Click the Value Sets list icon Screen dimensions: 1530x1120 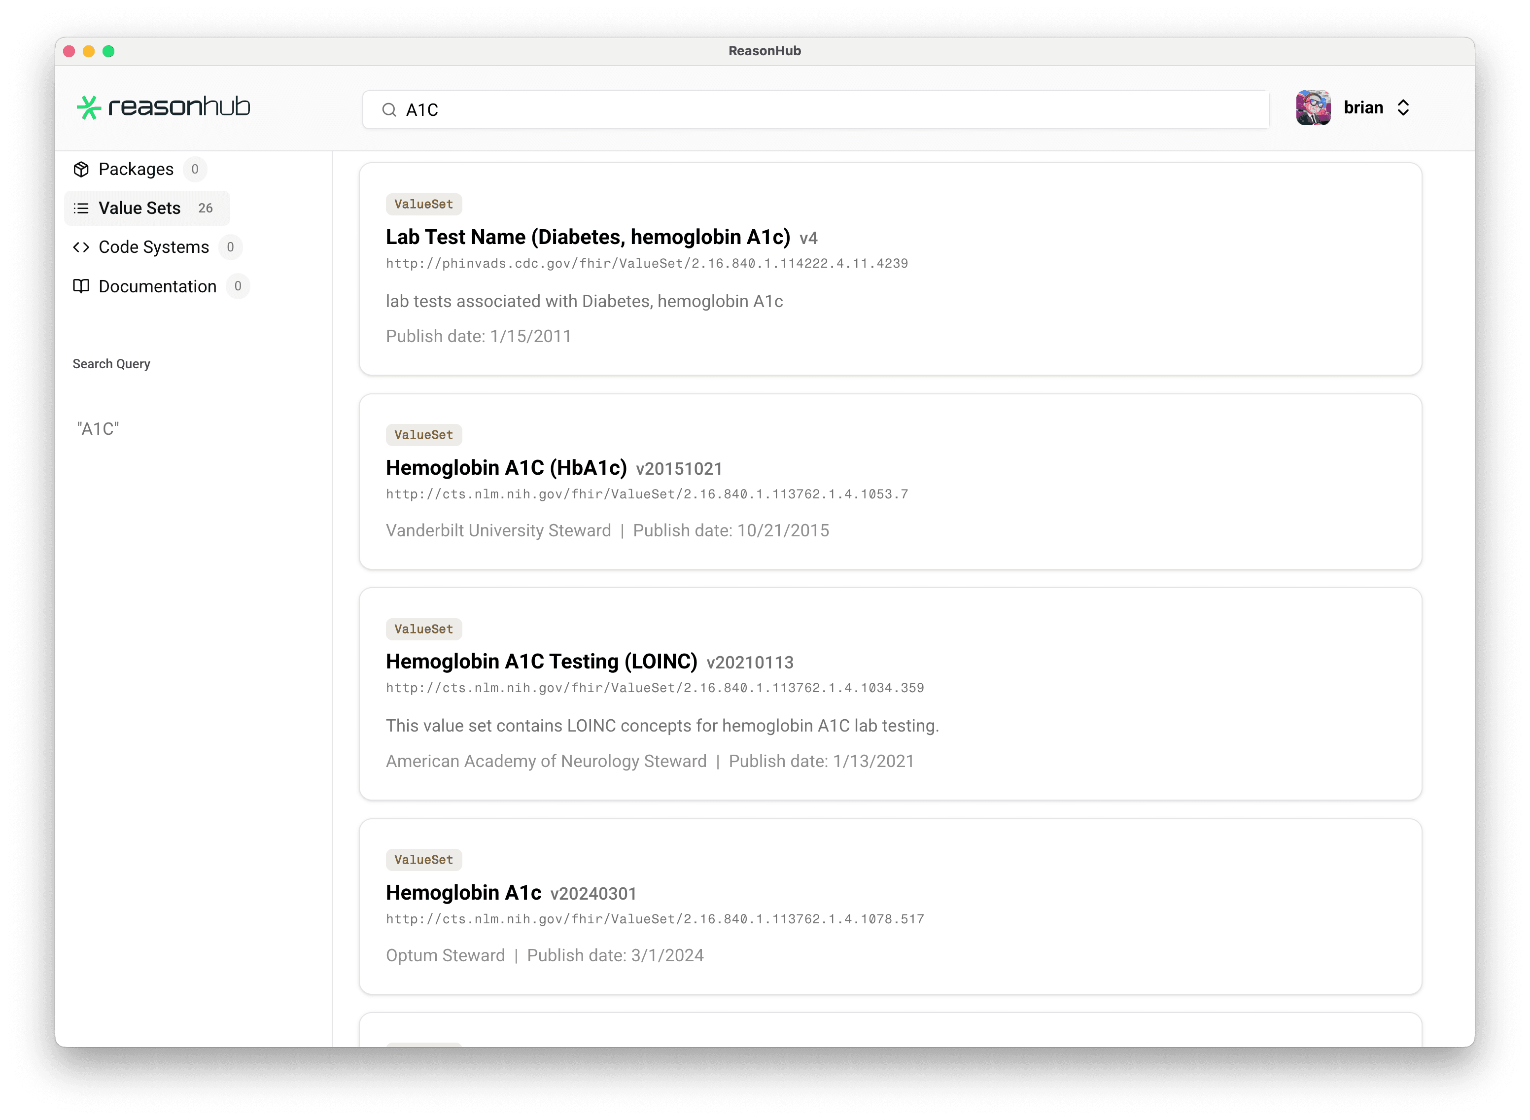click(81, 208)
